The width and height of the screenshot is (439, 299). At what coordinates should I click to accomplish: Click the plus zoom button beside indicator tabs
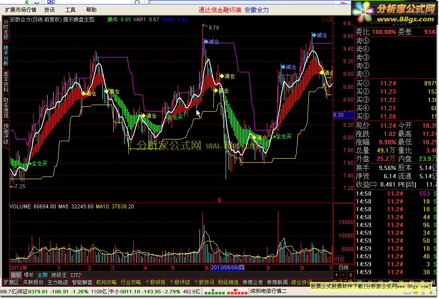click(337, 275)
